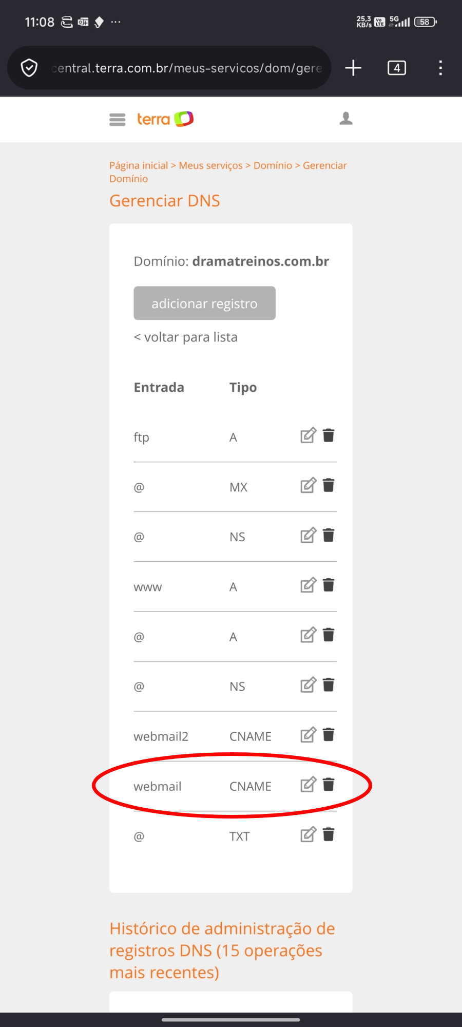The width and height of the screenshot is (462, 1027).
Task: Open browser tab switcher showing 4
Action: pyautogui.click(x=396, y=68)
